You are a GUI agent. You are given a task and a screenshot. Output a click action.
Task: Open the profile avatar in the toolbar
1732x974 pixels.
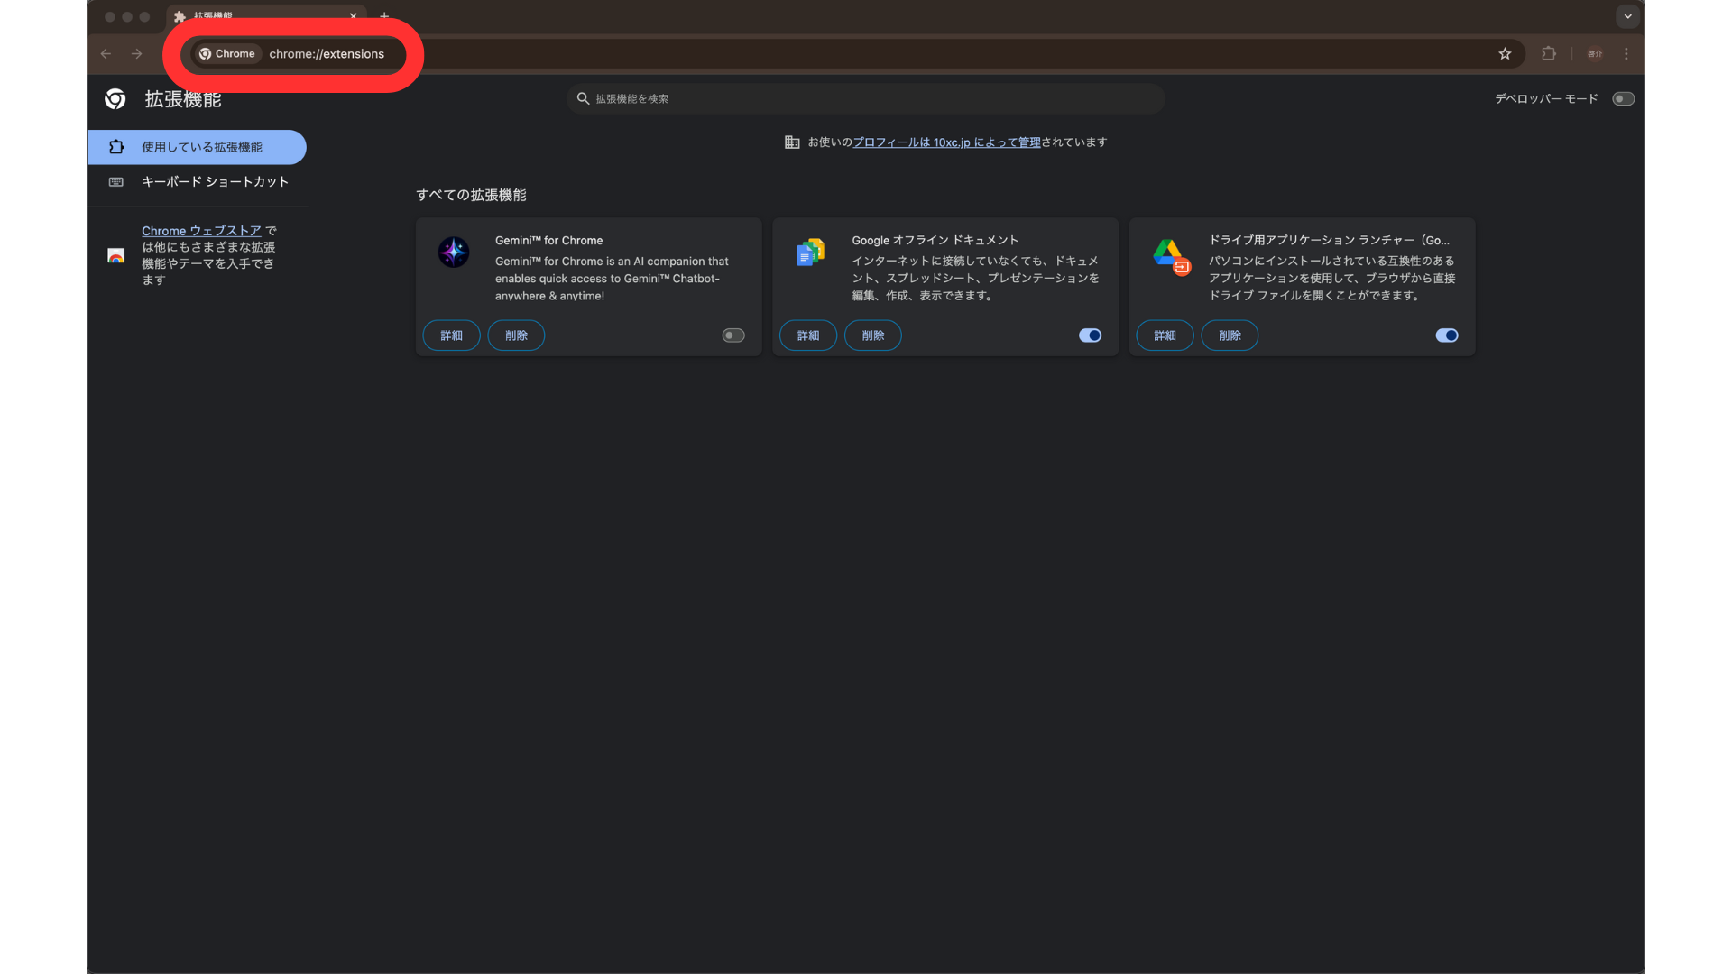[1595, 54]
